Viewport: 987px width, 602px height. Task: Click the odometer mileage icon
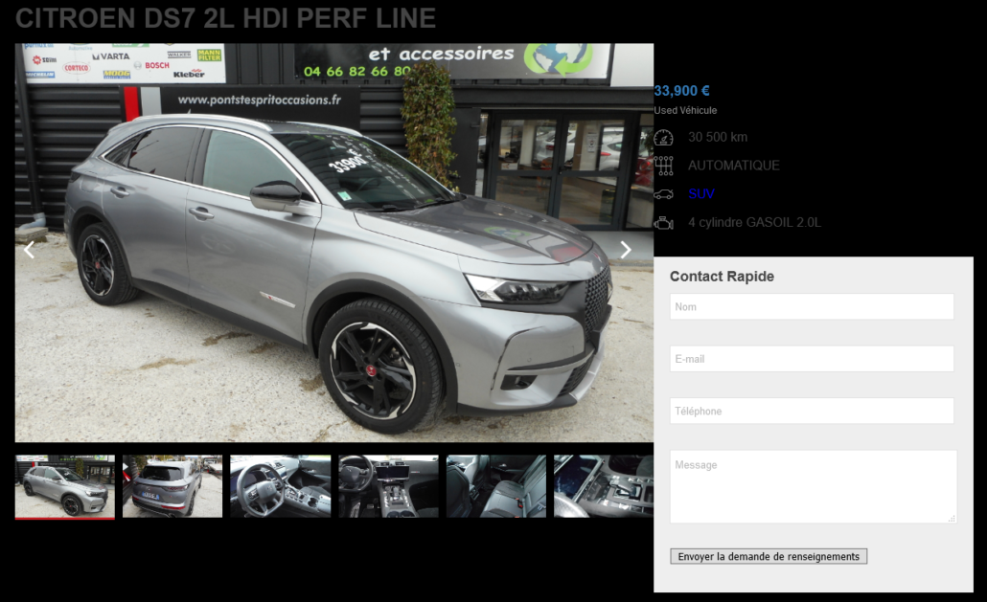pos(663,137)
